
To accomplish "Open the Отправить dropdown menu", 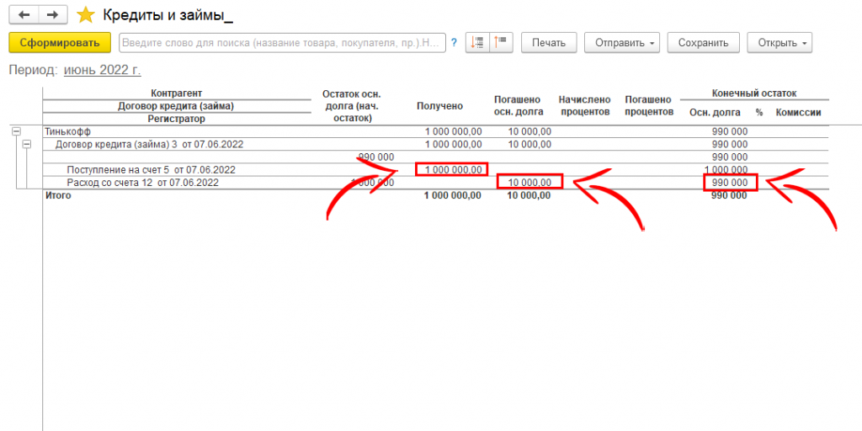I will click(622, 42).
